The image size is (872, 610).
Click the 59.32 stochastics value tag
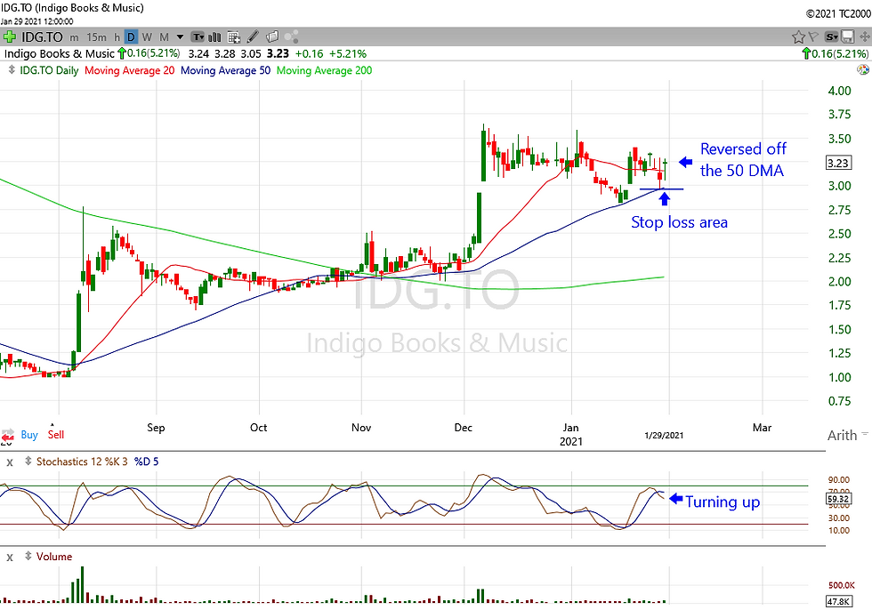(x=838, y=499)
